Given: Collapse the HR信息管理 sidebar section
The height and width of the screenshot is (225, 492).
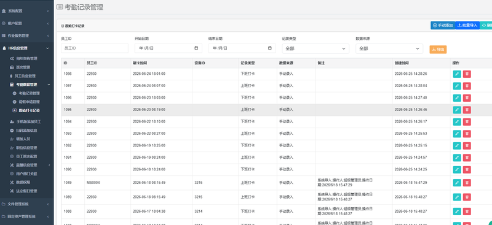Looking at the screenshot, I should pos(26,48).
